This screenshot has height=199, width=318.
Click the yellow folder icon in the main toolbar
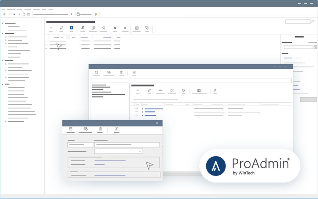click(x=96, y=14)
